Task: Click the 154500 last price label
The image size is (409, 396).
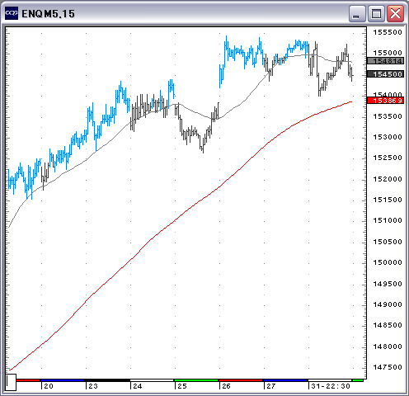Action: pyautogui.click(x=385, y=74)
